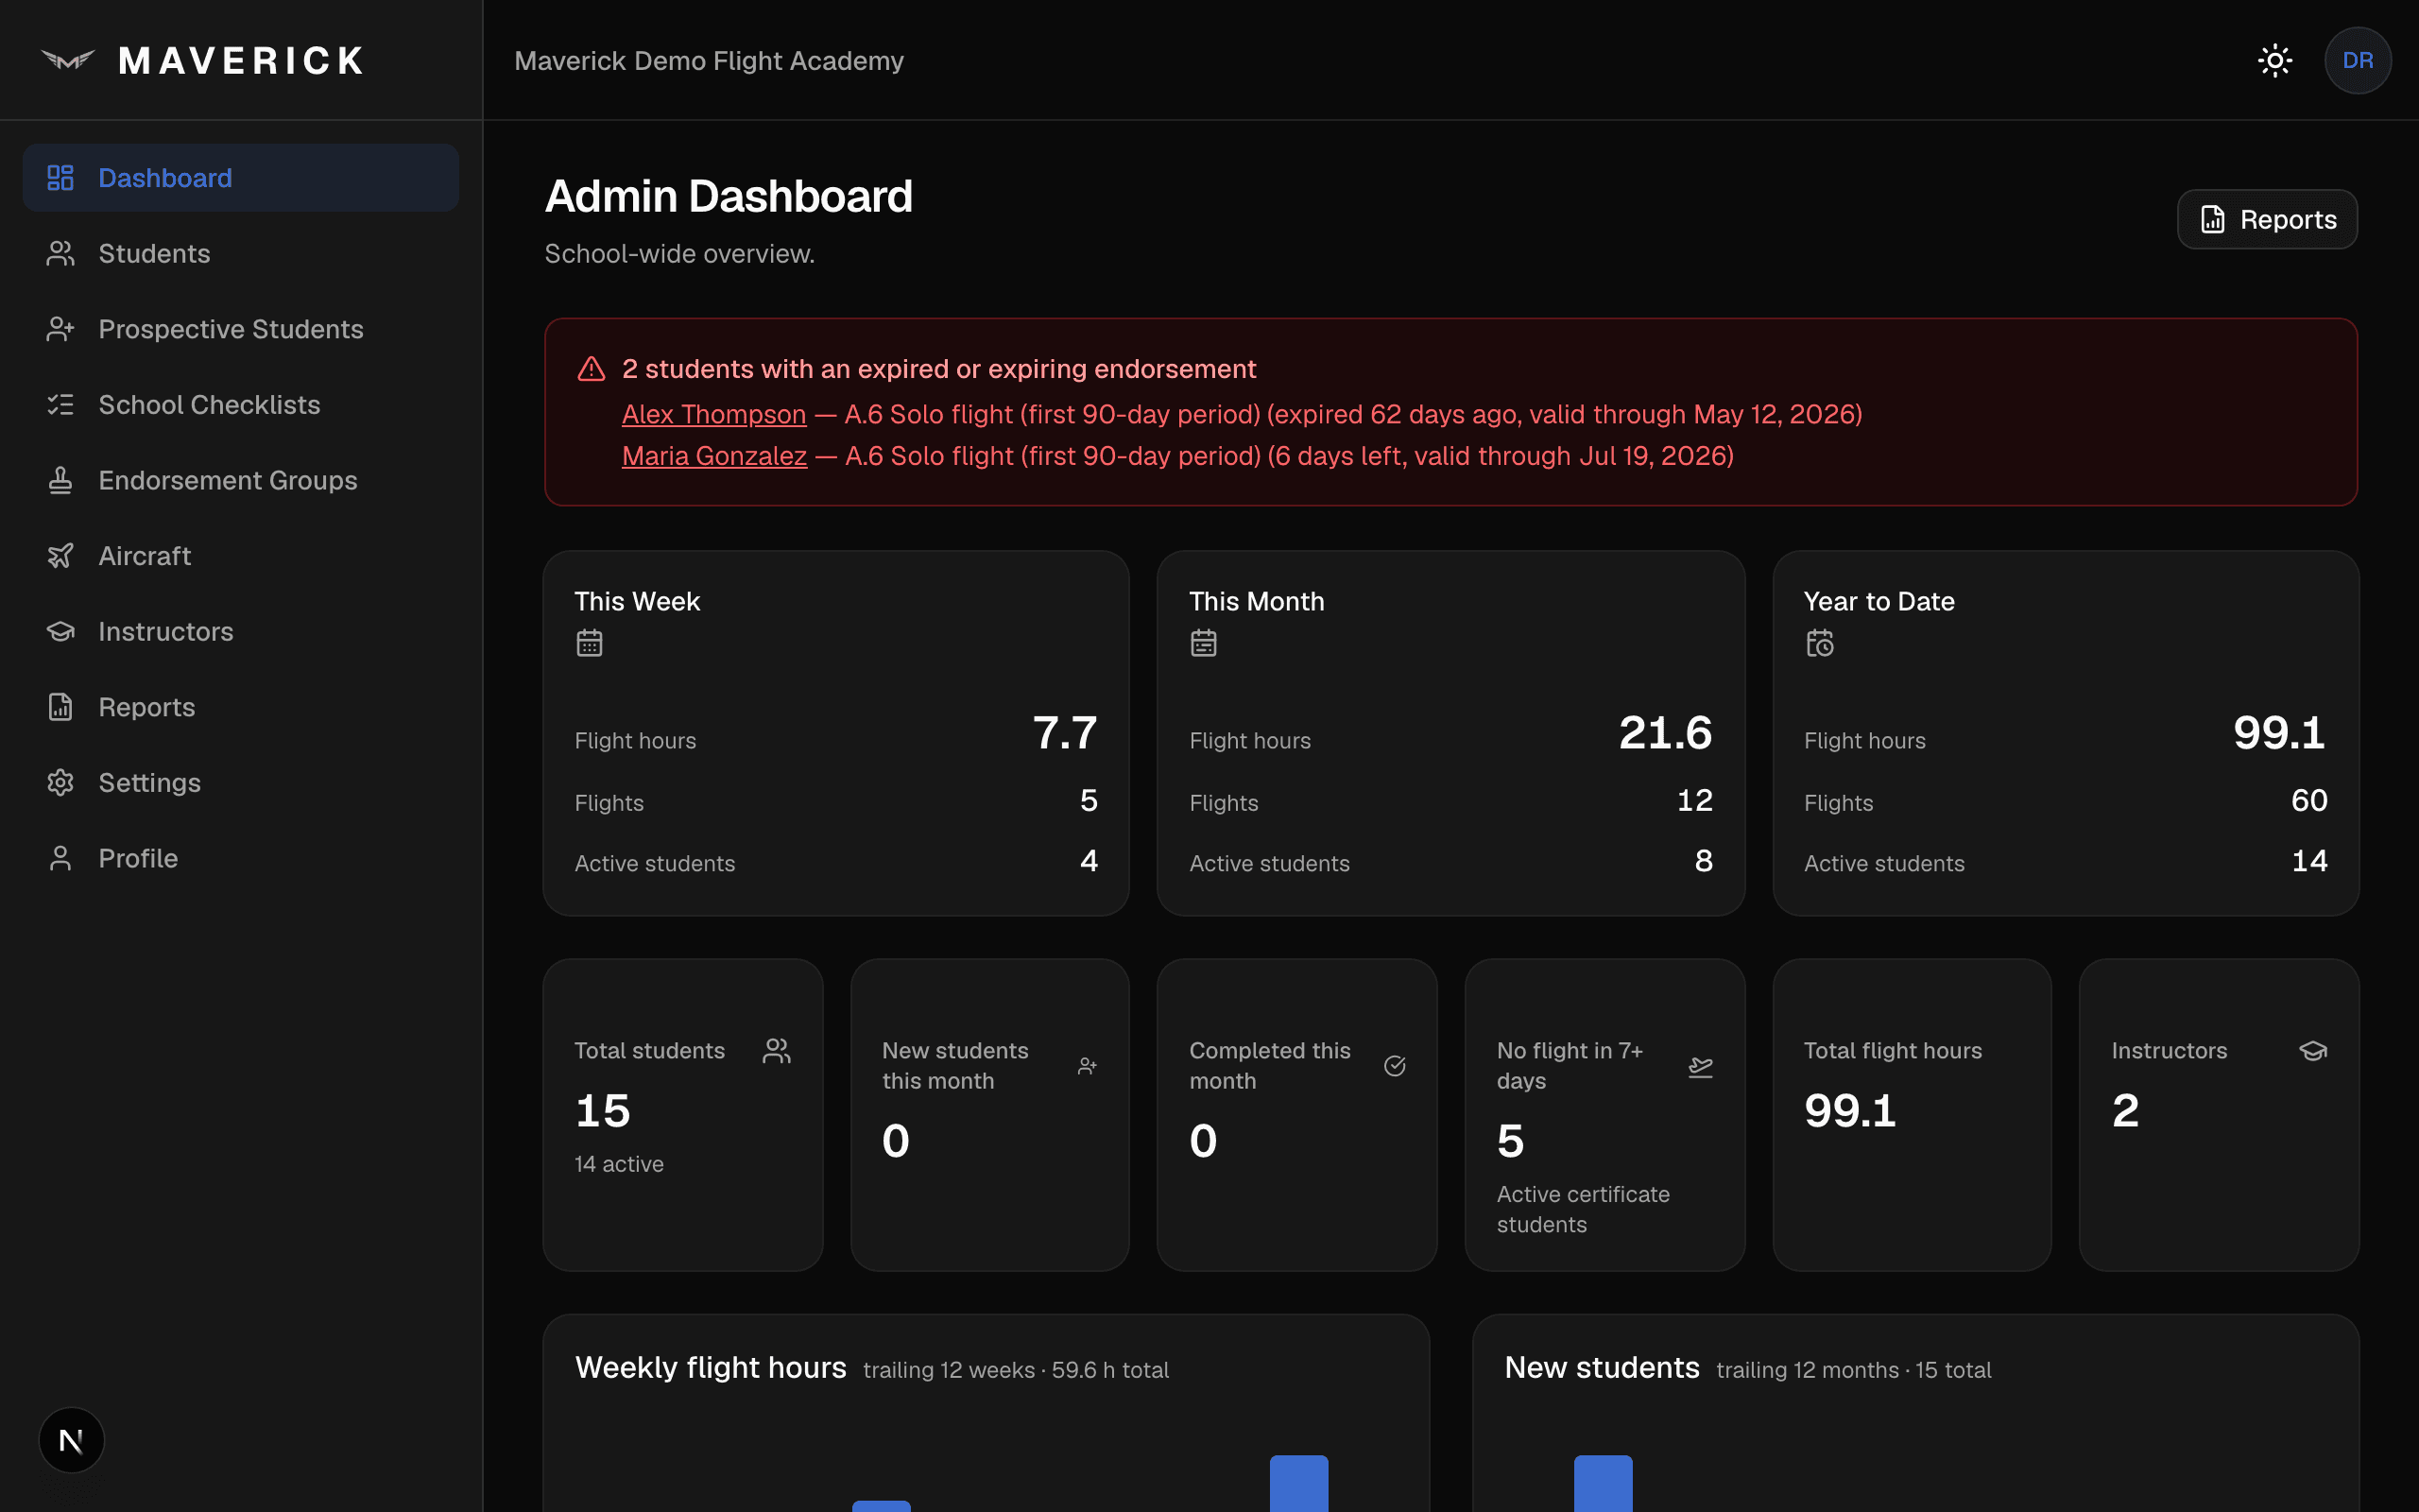Click the Year to Date flights value 60
2419x1512 pixels.
[x=2309, y=801]
